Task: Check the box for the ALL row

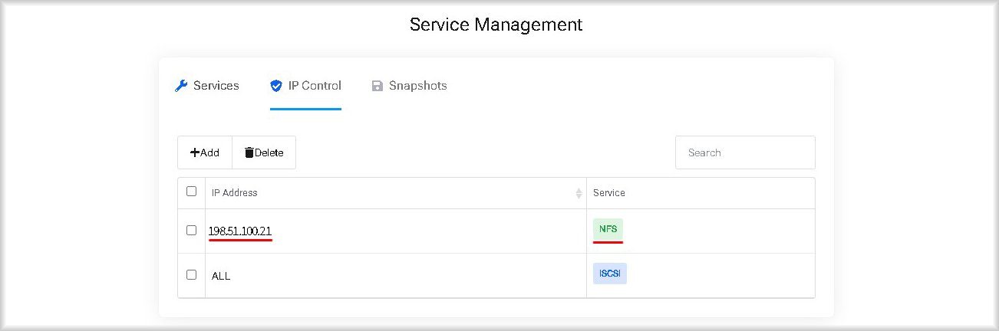Action: tap(191, 274)
